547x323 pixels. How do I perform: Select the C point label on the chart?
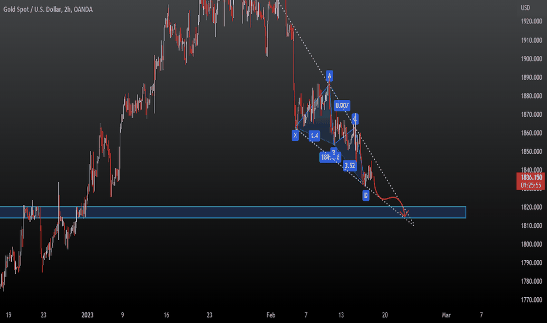coord(354,119)
